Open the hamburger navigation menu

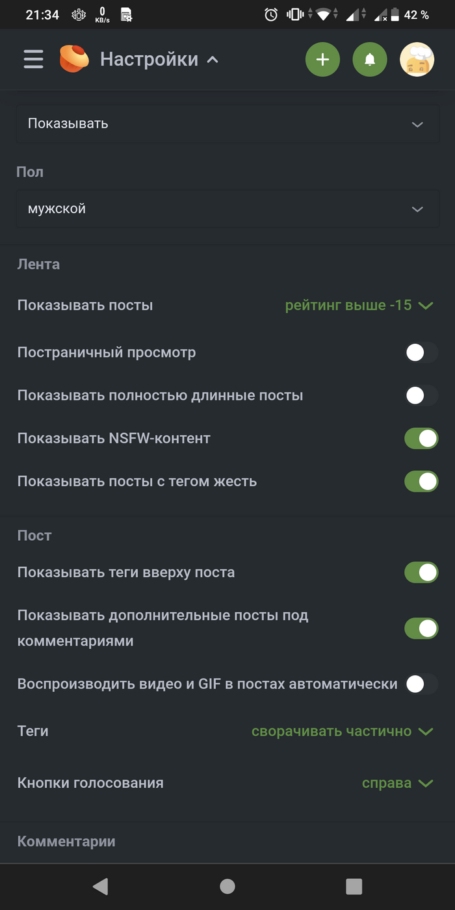(33, 59)
